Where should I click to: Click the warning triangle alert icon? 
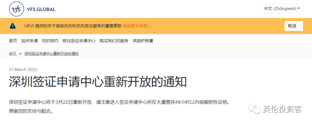click(13, 26)
